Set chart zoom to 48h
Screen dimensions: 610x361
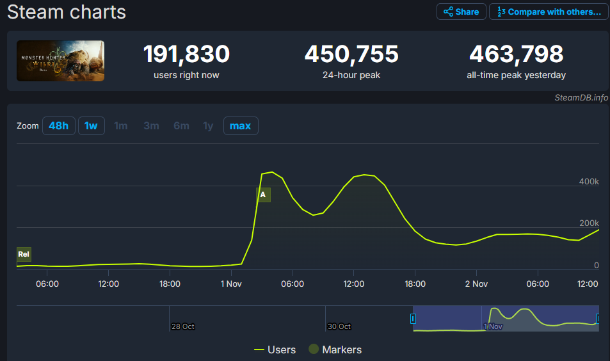point(59,125)
